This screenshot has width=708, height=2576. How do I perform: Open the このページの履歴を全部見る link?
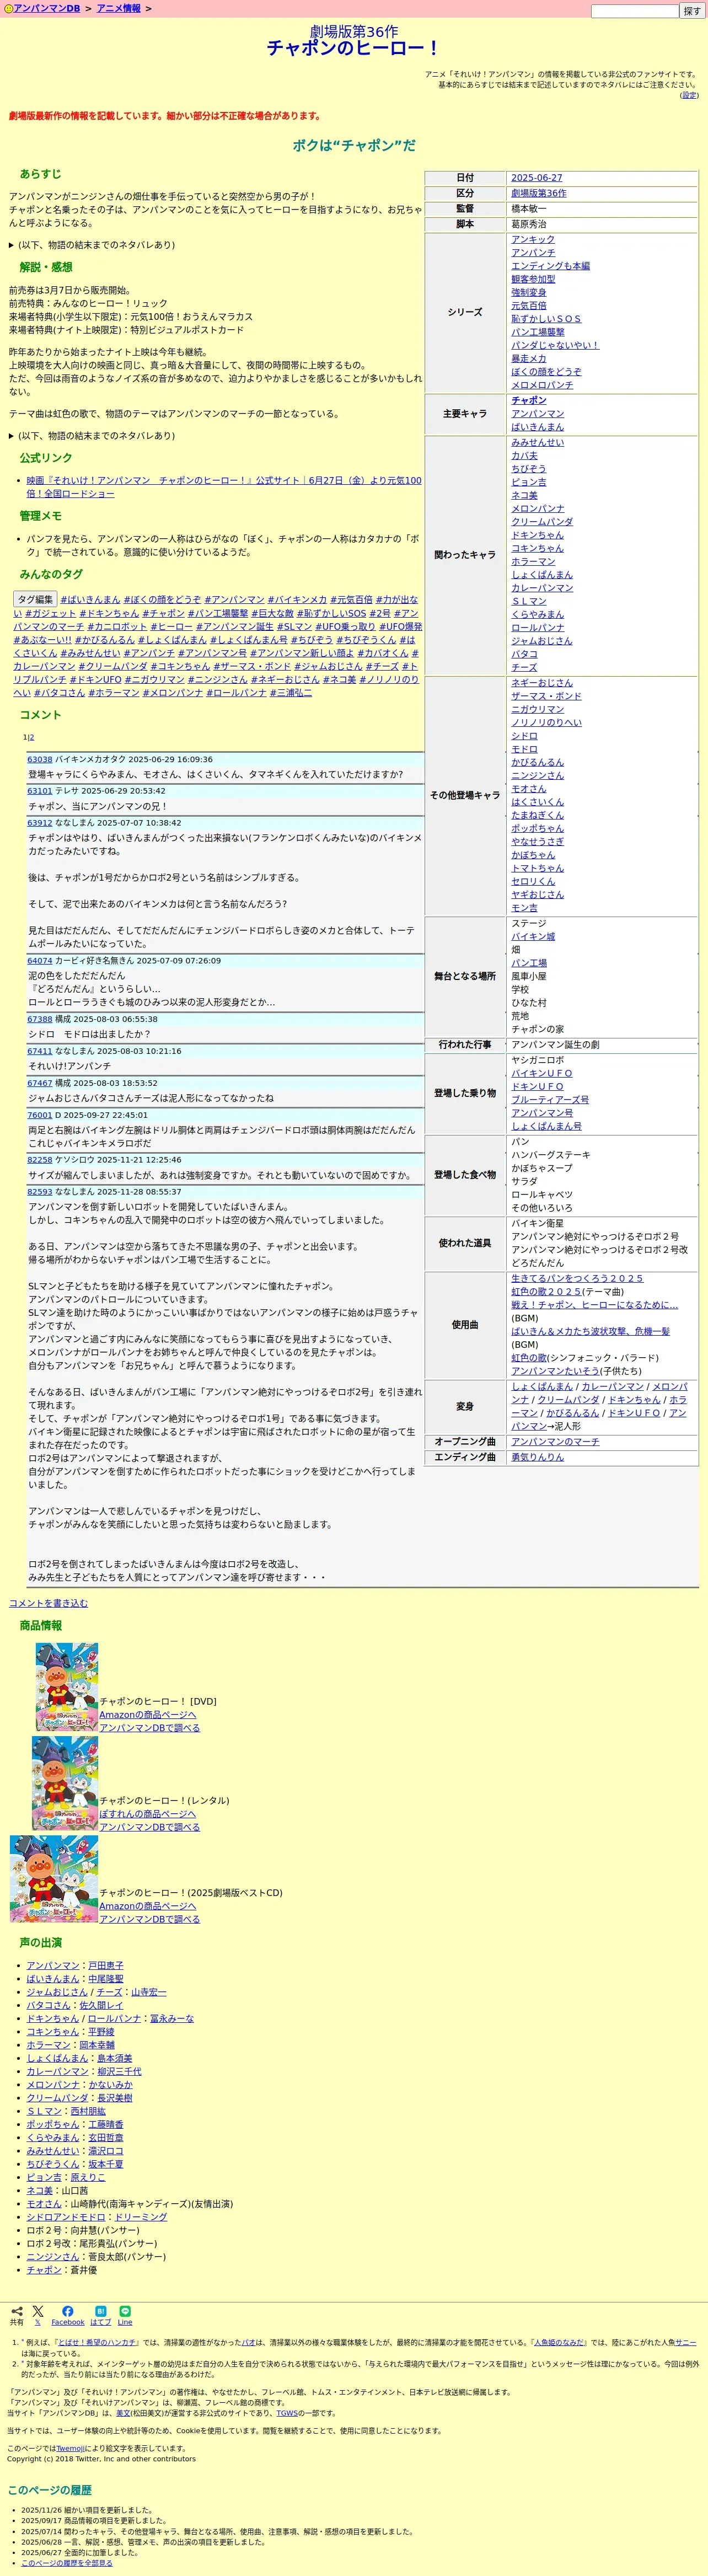[x=67, y=2563]
